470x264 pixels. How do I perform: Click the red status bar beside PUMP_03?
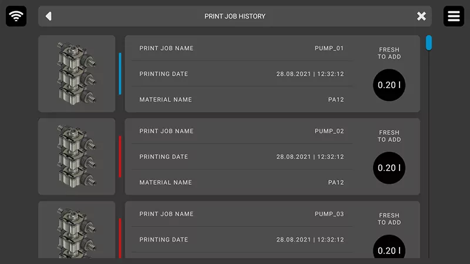click(120, 238)
